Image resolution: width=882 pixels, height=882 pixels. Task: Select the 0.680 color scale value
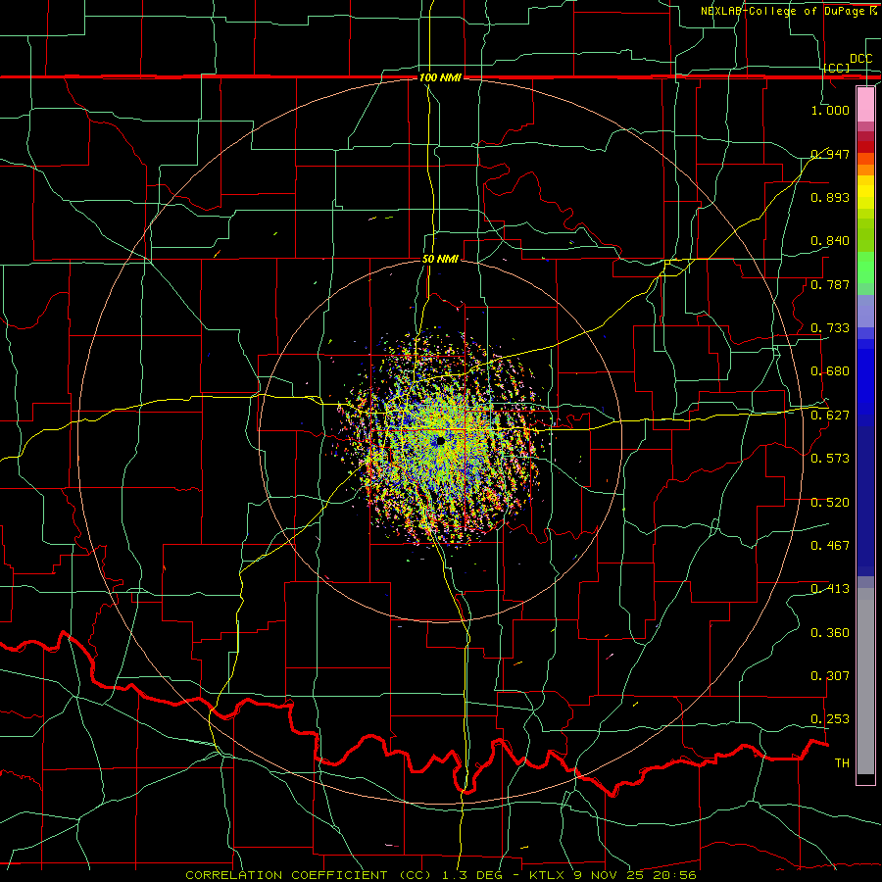830,371
